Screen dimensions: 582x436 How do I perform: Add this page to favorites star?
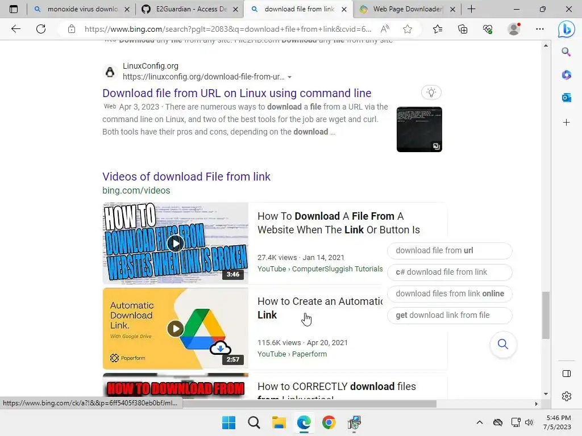point(407,29)
